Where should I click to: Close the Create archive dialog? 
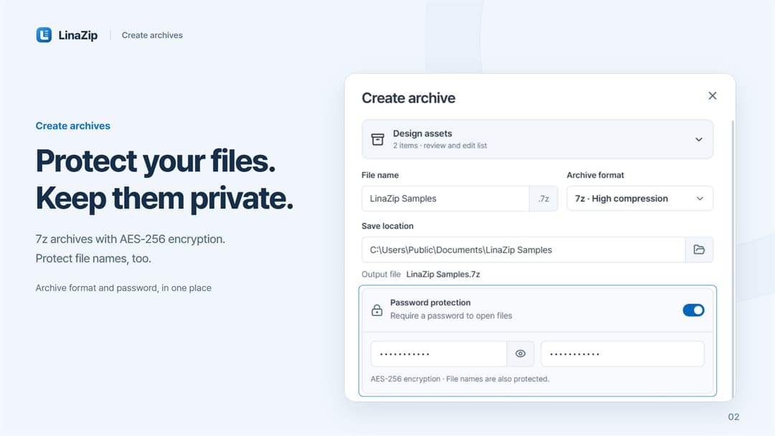pos(713,96)
